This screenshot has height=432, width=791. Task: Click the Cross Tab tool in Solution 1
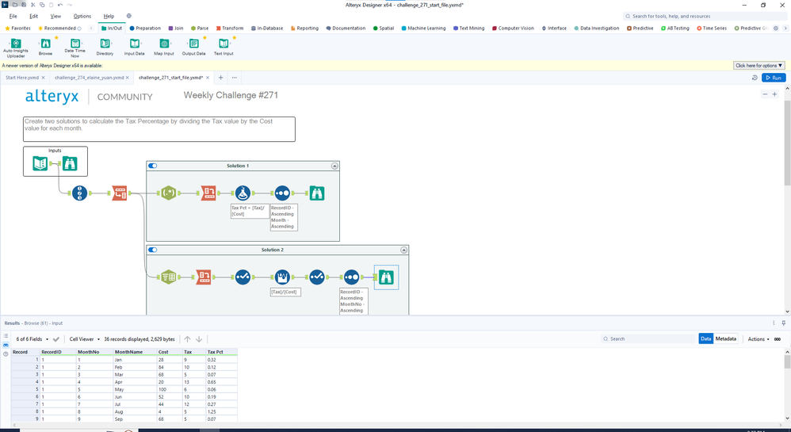208,193
